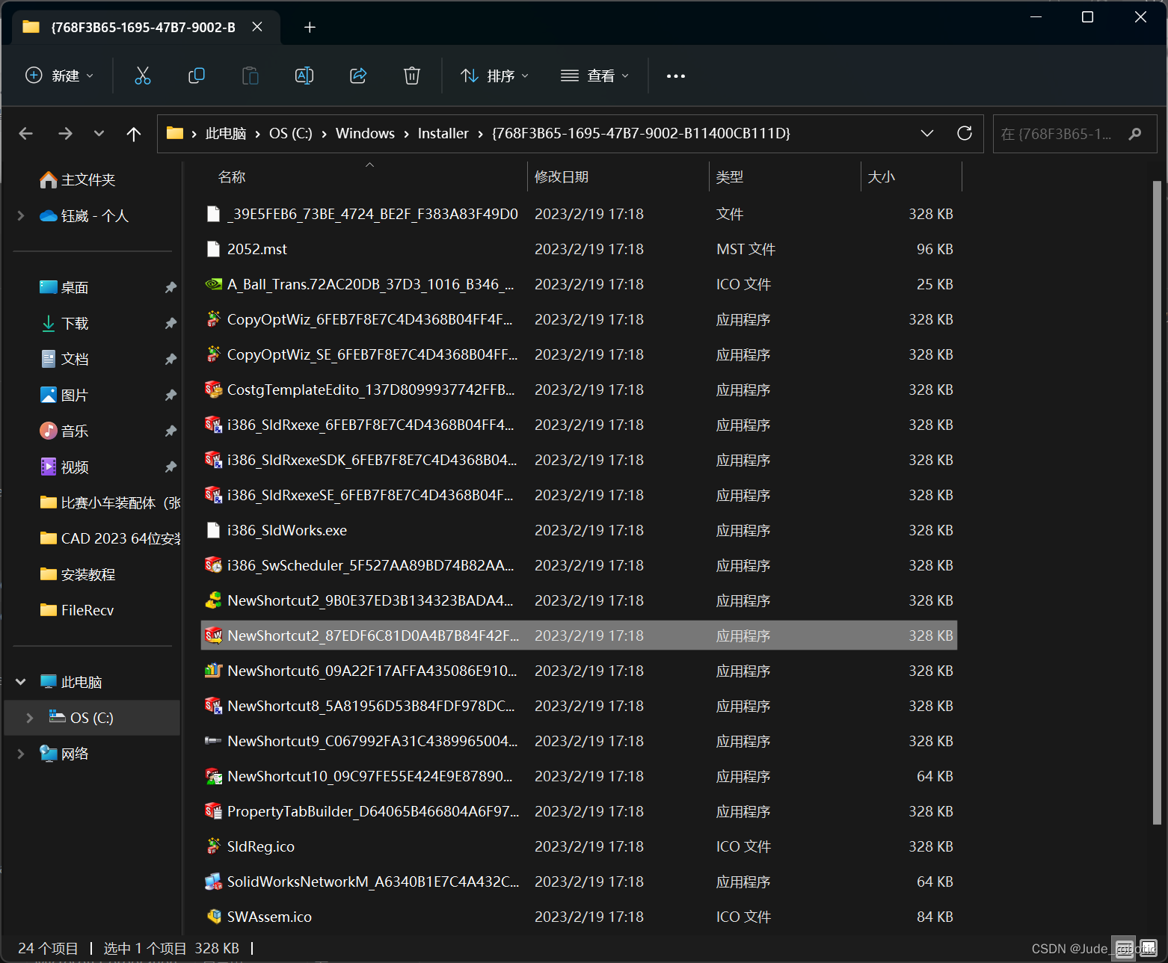
Task: Click the Delete trash can icon
Action: [412, 76]
